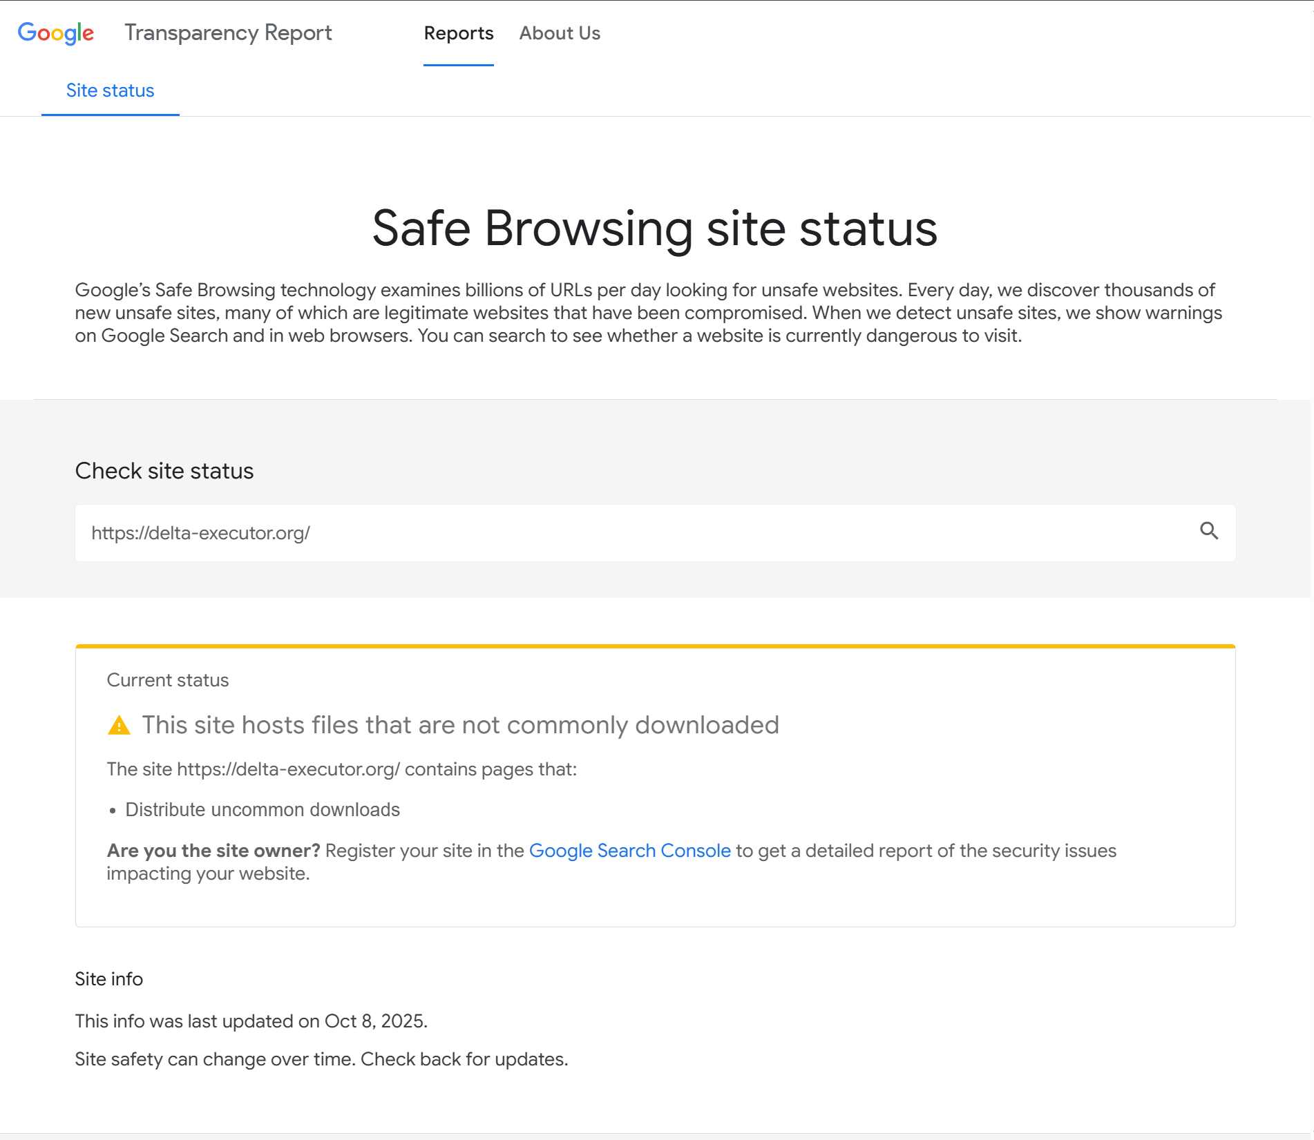The height and width of the screenshot is (1140, 1314).
Task: Focus the URL field containing delta-executor.org
Action: coord(622,533)
